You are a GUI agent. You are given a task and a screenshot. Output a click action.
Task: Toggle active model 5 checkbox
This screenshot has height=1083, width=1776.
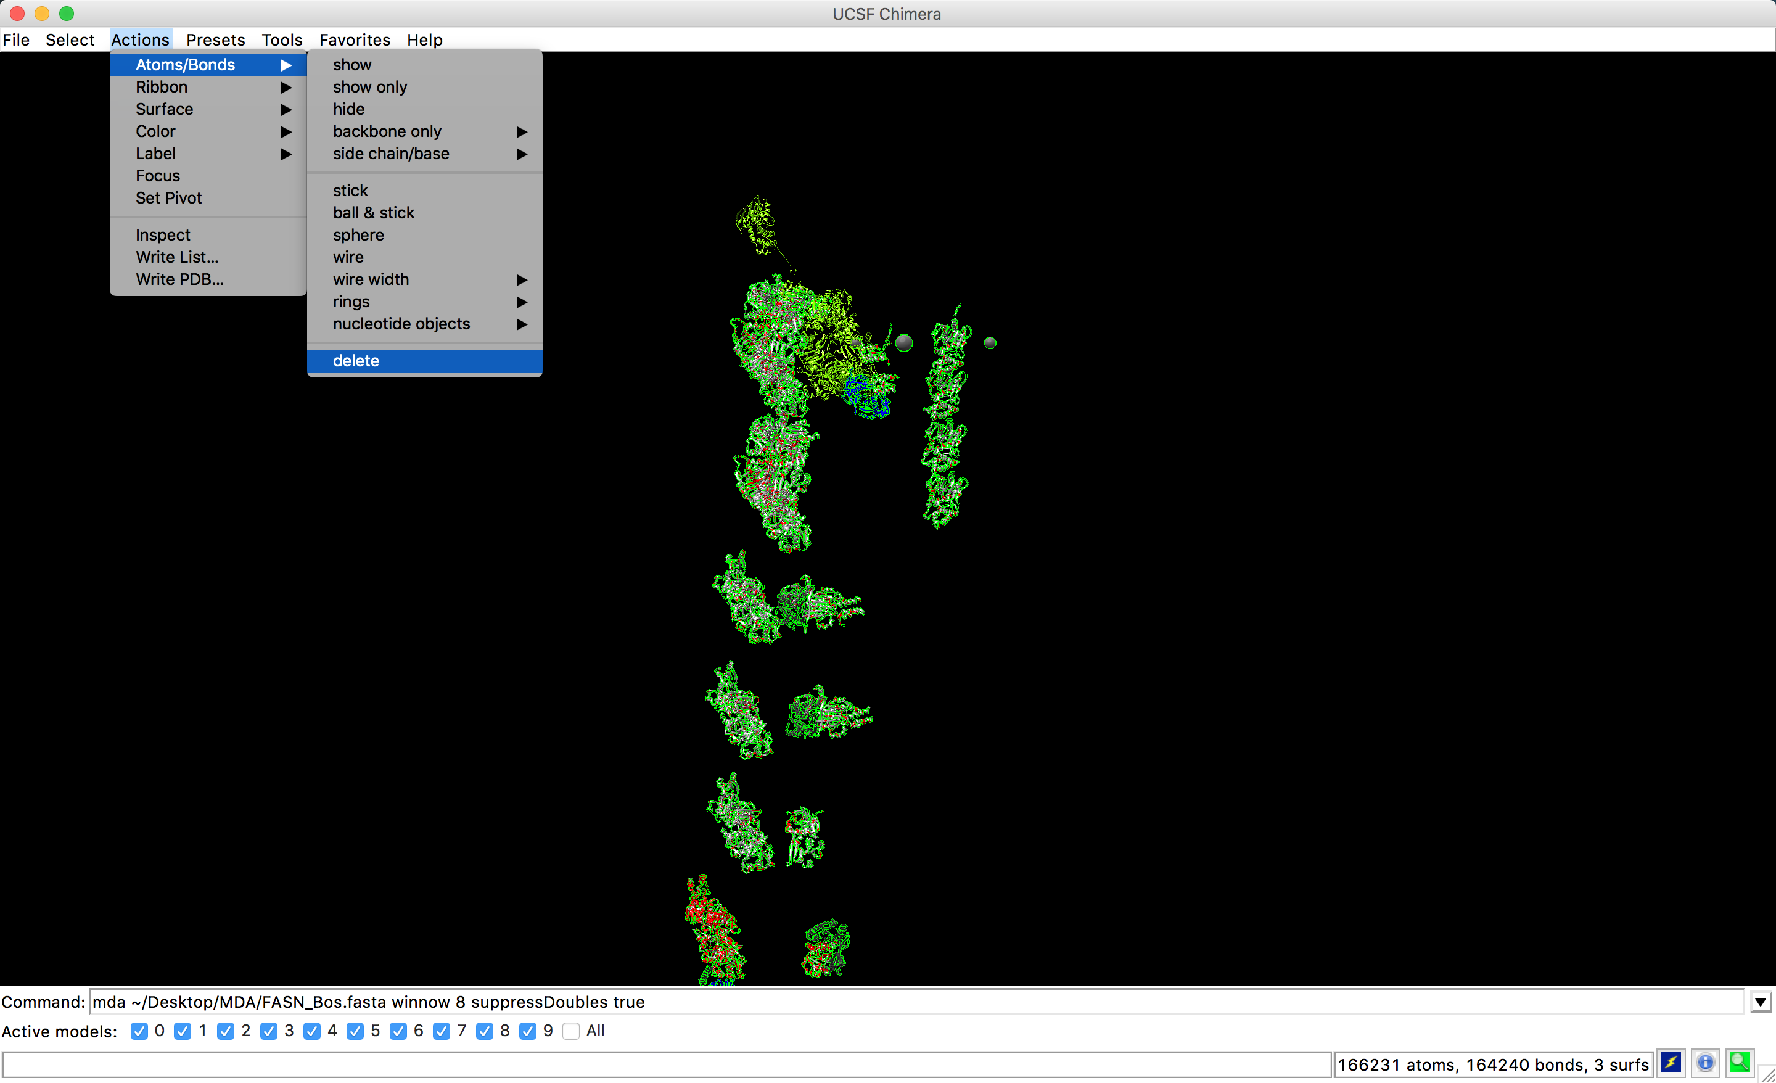tap(355, 1031)
